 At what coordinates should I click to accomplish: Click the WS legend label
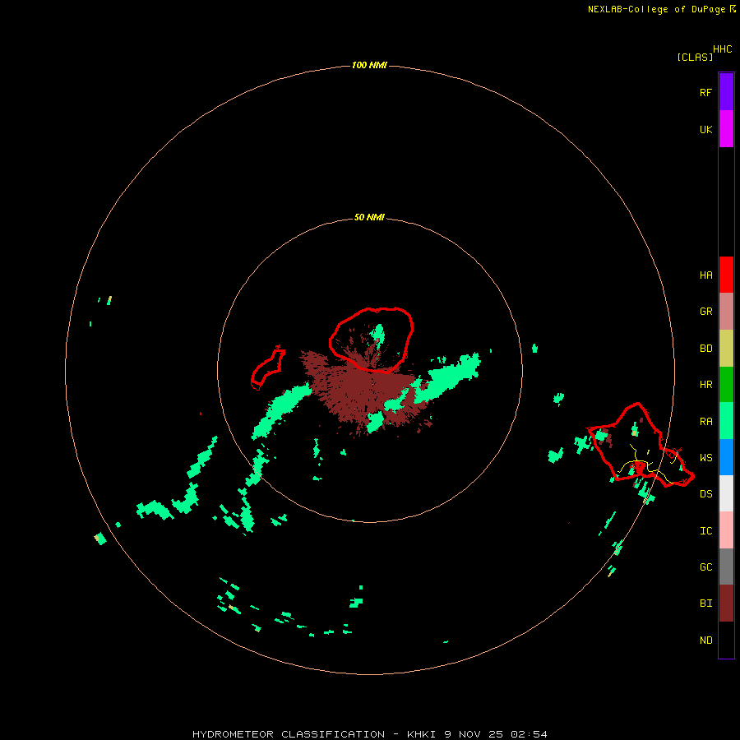tap(705, 458)
